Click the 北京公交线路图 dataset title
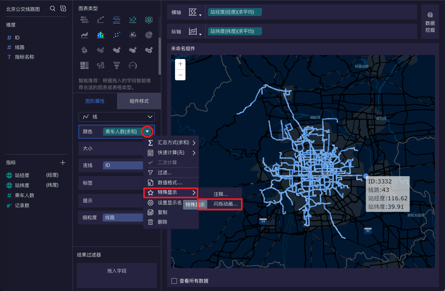 click(23, 9)
